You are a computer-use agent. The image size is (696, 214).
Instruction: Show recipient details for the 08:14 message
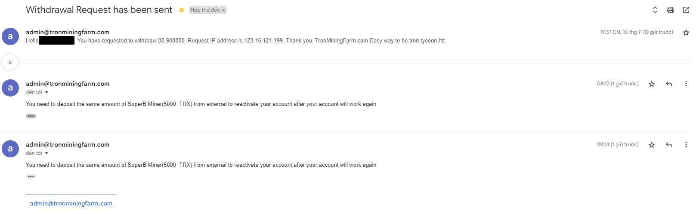point(46,153)
